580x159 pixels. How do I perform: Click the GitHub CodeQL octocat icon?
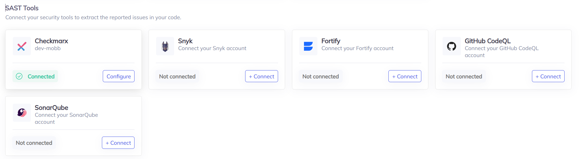(x=452, y=46)
